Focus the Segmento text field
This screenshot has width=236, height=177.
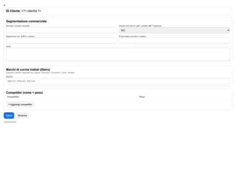tap(62, 41)
